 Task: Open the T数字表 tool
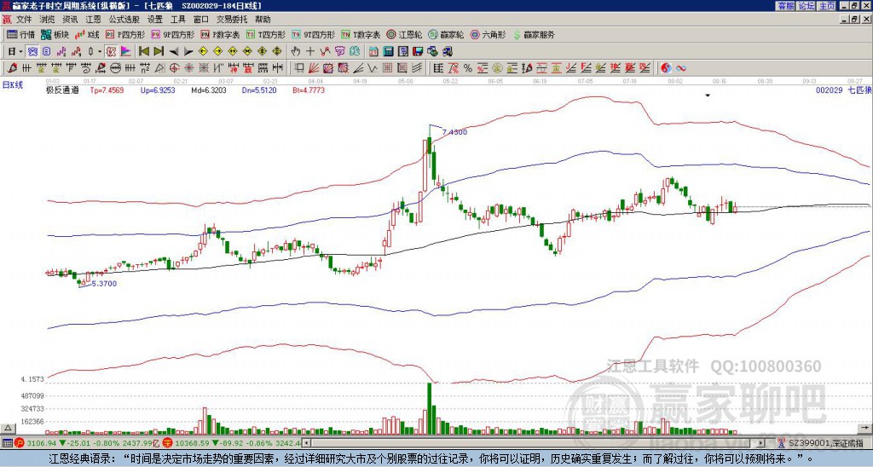coord(361,34)
